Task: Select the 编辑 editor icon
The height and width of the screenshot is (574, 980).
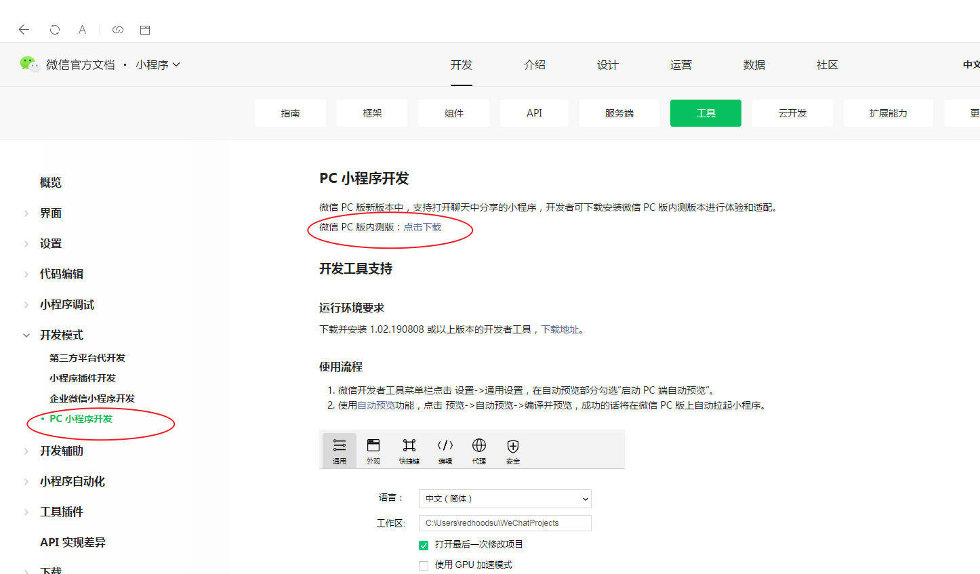Action: click(x=445, y=451)
